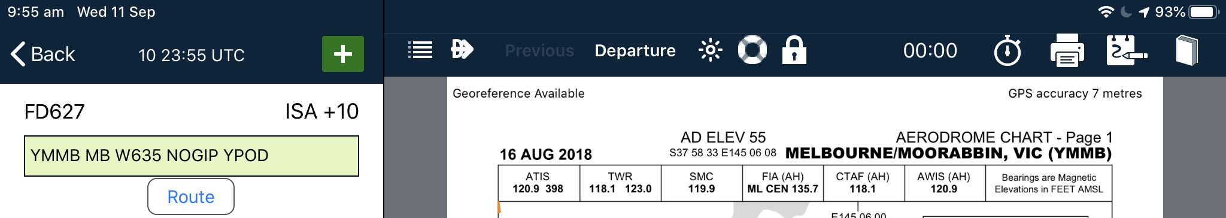This screenshot has height=218, width=1226.
Task: Go Back to previous screen
Action: point(43,54)
